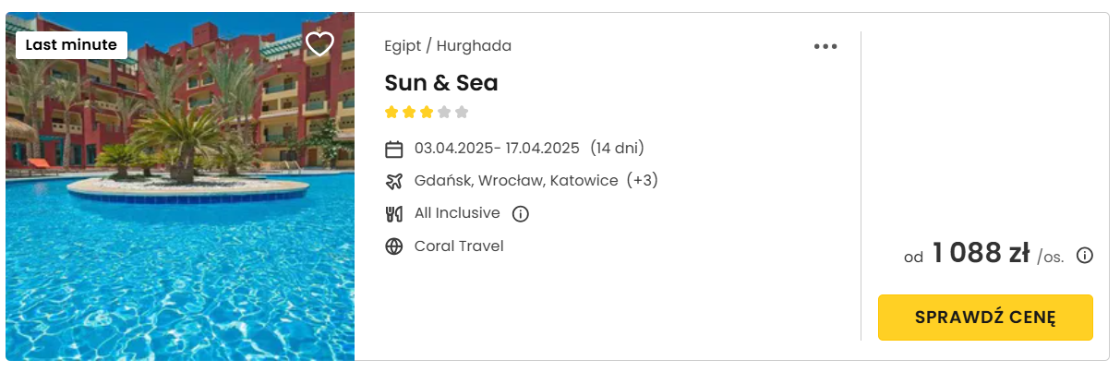Click the od 1 088 zł price
Screen dimensions: 1120x372
(983, 253)
